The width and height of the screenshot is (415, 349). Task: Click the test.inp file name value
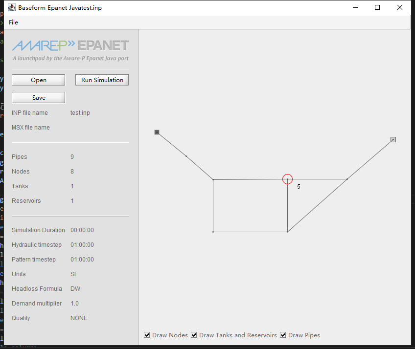[80, 113]
